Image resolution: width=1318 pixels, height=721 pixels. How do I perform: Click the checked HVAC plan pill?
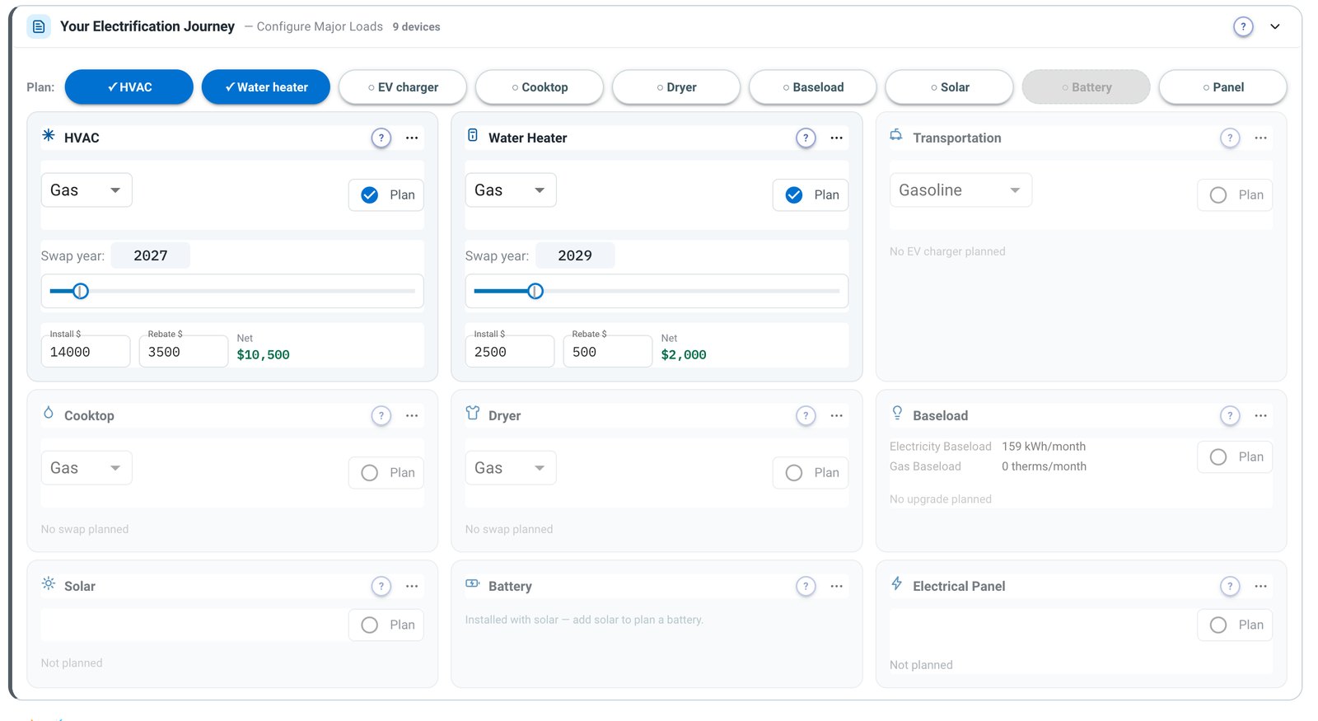click(129, 87)
